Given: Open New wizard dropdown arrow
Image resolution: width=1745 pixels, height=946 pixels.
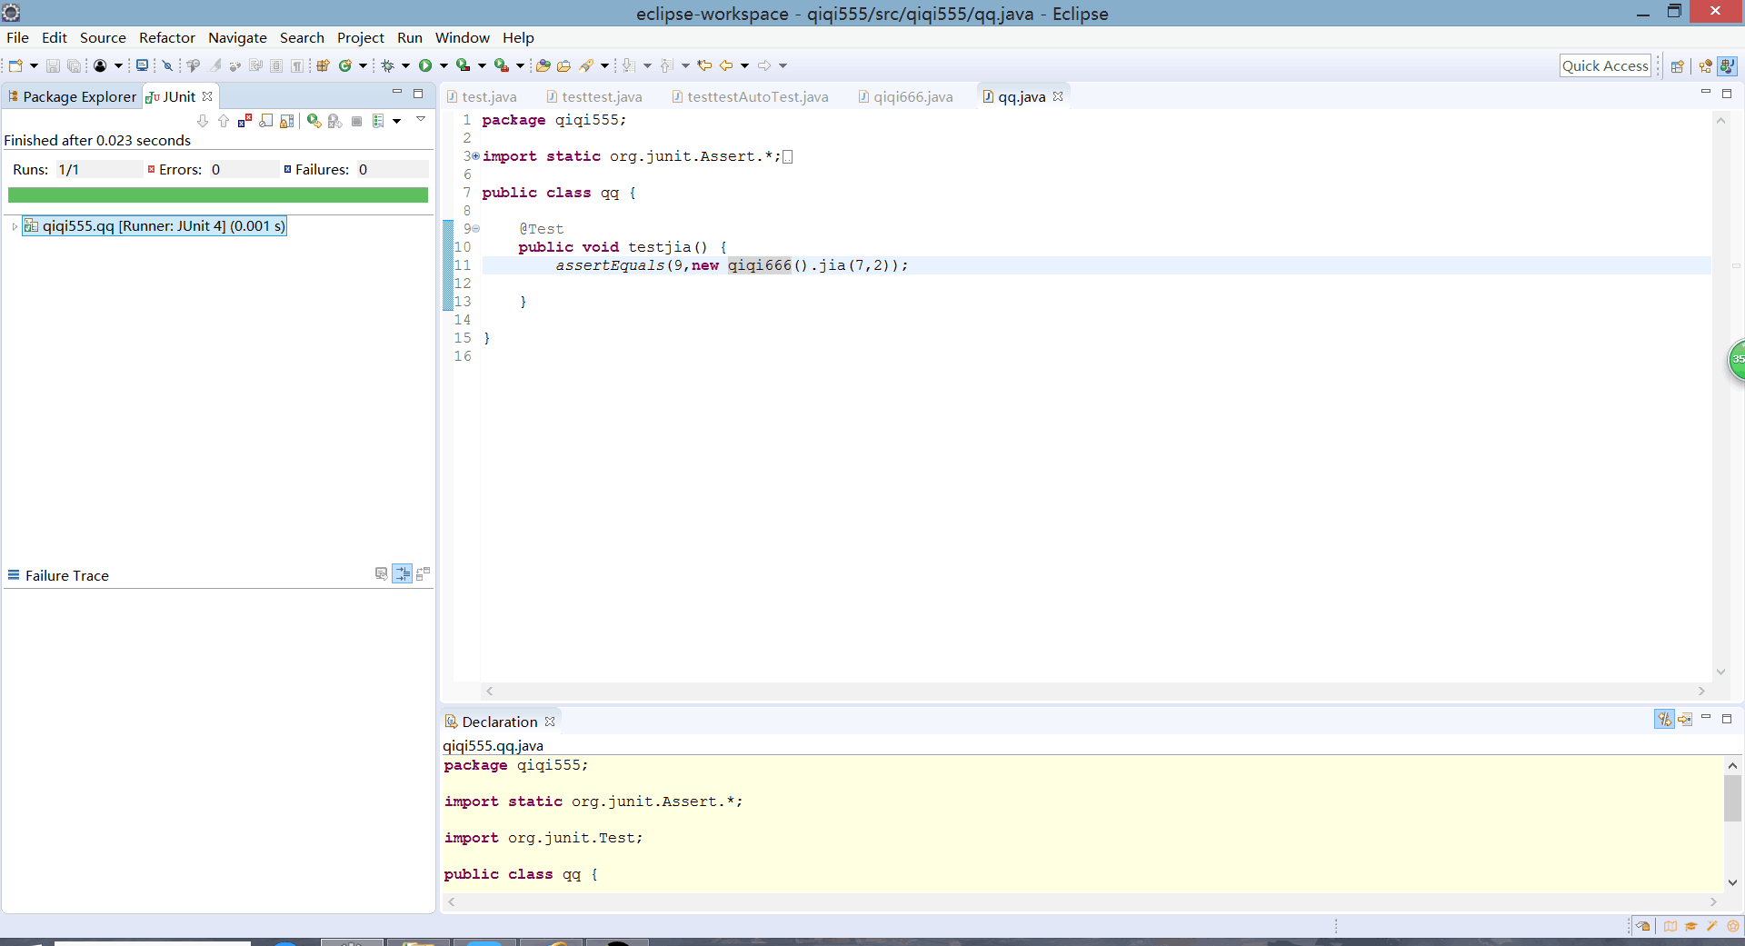Looking at the screenshot, I should 34,65.
